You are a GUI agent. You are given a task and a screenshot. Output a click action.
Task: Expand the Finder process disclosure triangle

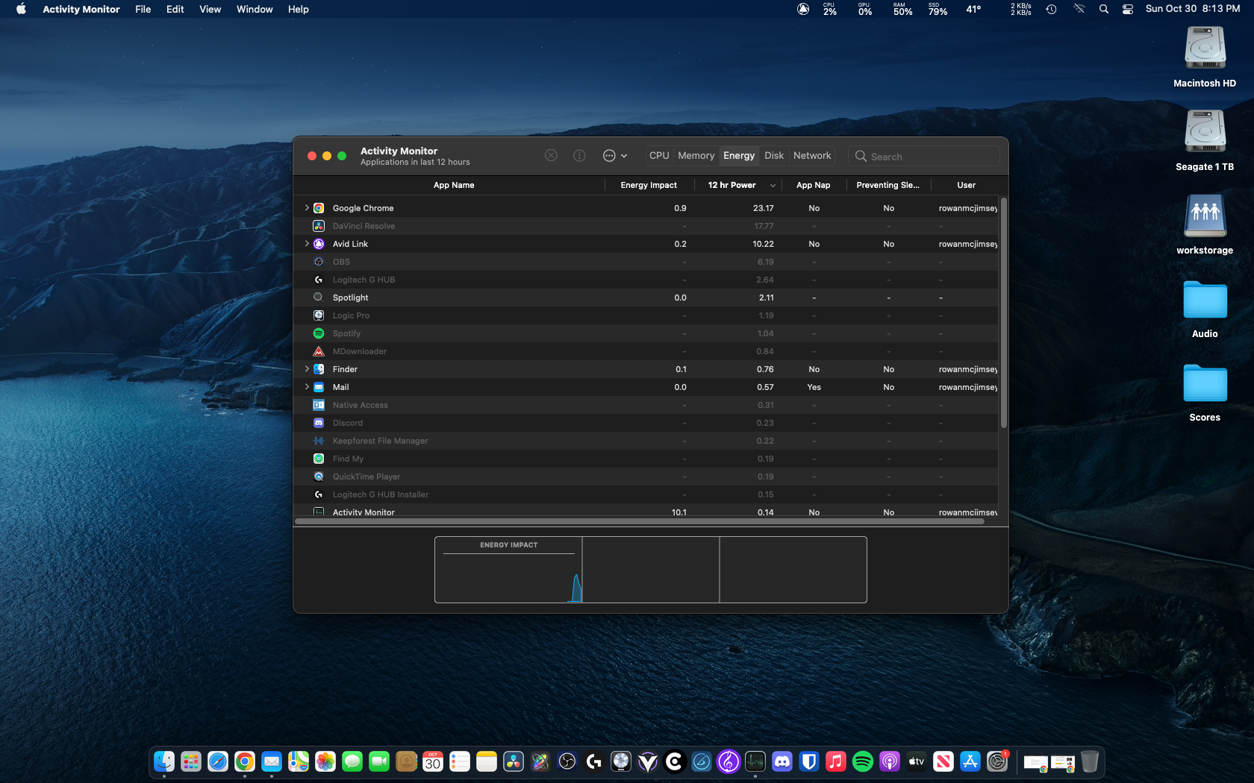point(307,369)
